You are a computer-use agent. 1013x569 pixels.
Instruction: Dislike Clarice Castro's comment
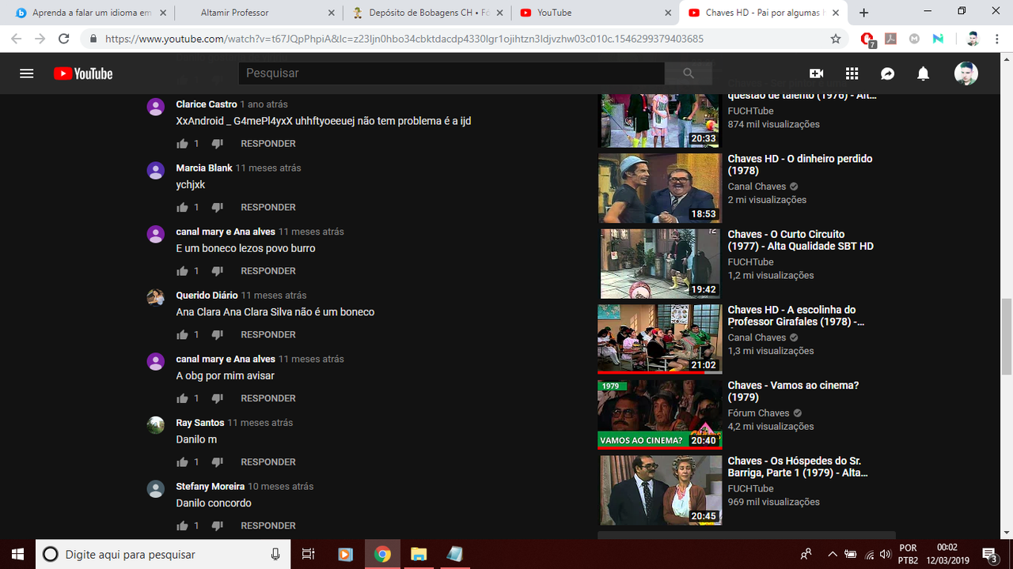point(218,144)
